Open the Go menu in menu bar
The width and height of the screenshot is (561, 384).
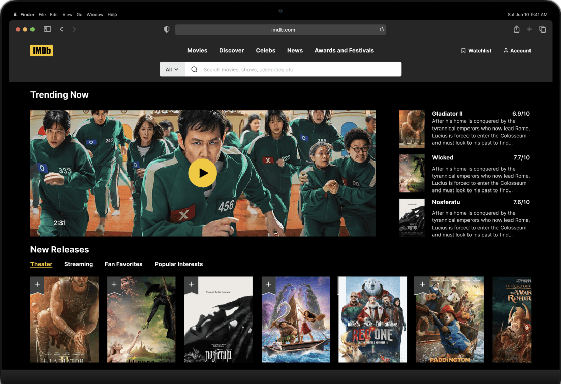click(x=79, y=14)
